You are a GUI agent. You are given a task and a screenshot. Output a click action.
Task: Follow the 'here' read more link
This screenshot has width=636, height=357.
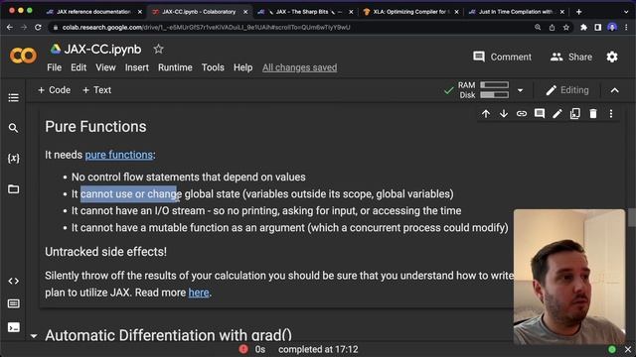click(x=199, y=293)
